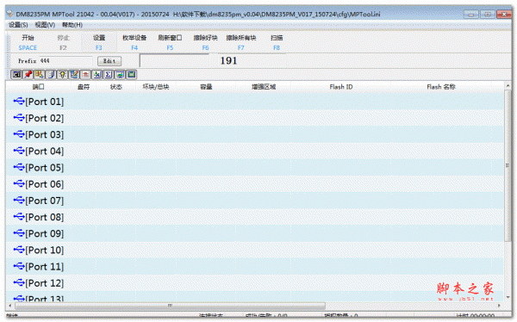Select the [Port 05] row text
Screen dimensions: 517x322
(x=45, y=167)
